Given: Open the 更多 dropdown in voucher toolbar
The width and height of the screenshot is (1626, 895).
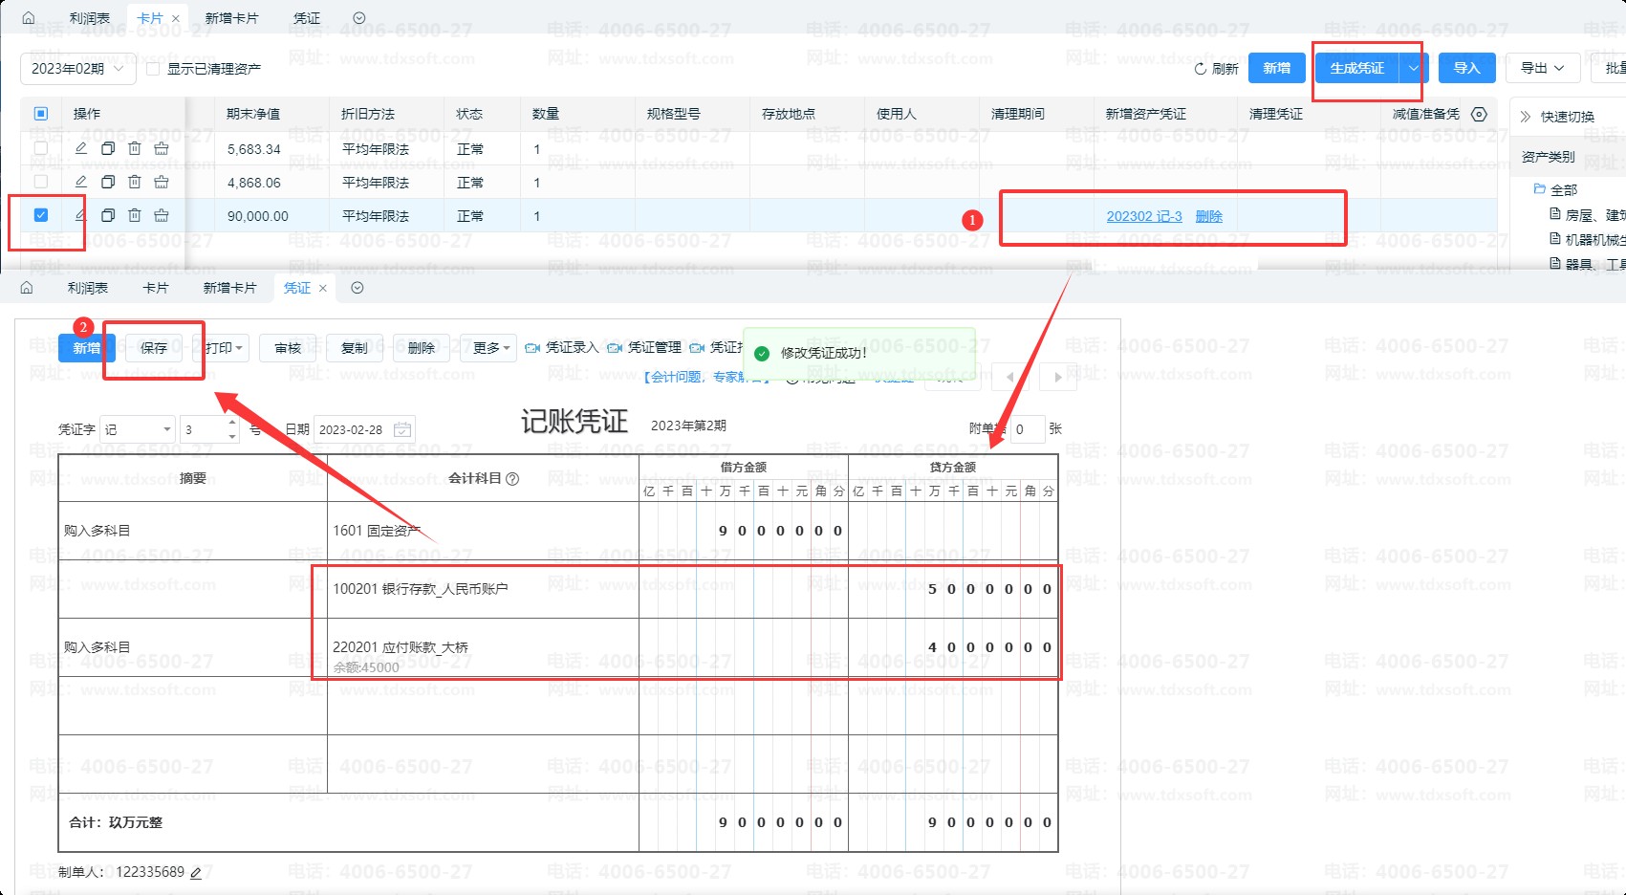Looking at the screenshot, I should [490, 348].
